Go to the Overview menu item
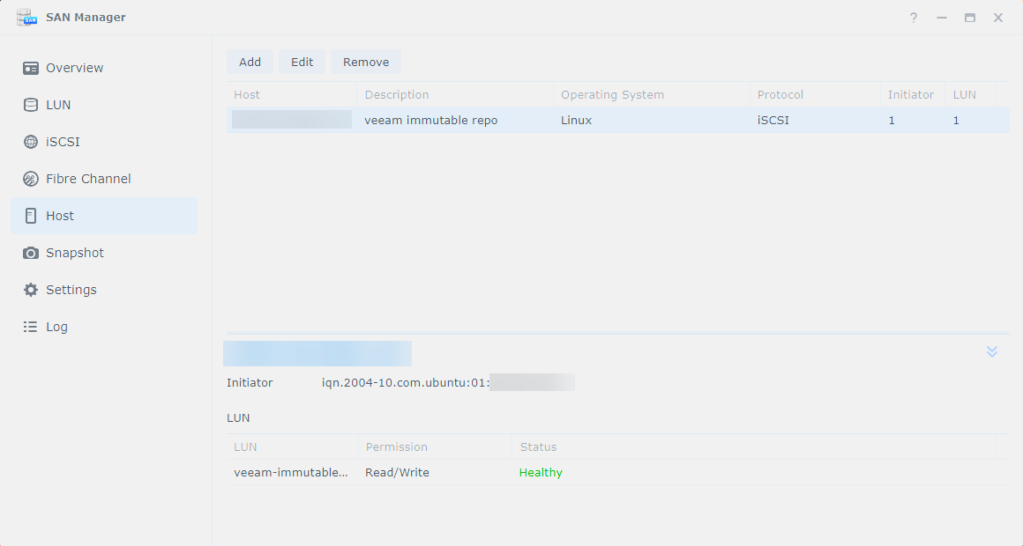The image size is (1023, 546). coord(74,68)
